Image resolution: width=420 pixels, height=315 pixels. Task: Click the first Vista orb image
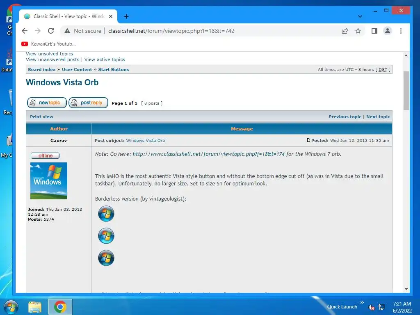point(106,213)
